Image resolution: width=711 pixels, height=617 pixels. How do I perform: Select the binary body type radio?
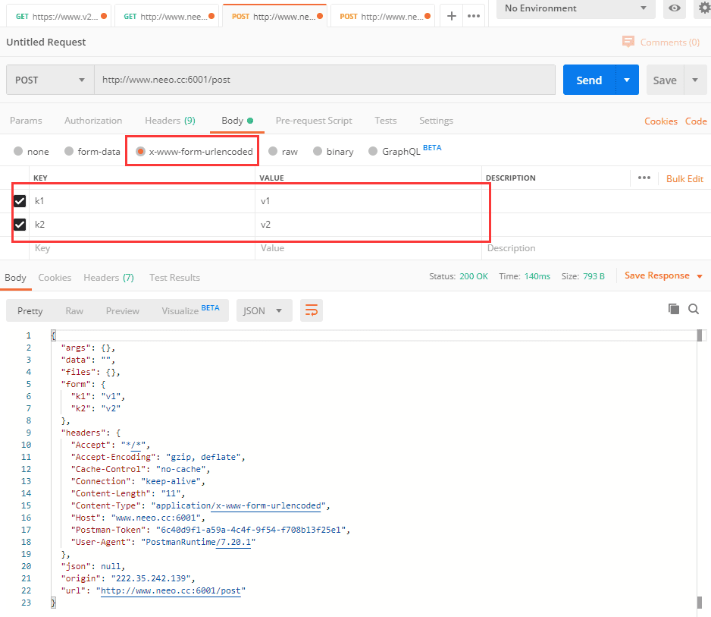pyautogui.click(x=318, y=151)
